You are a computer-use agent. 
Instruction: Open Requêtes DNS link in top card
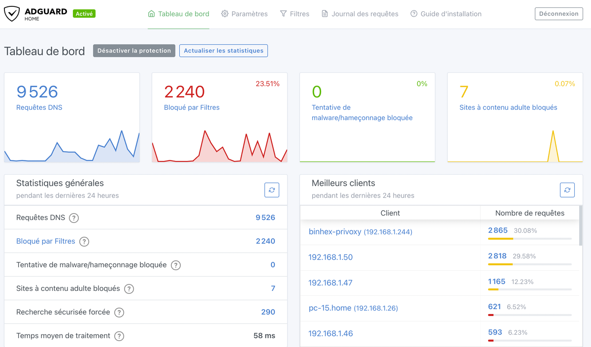(39, 107)
